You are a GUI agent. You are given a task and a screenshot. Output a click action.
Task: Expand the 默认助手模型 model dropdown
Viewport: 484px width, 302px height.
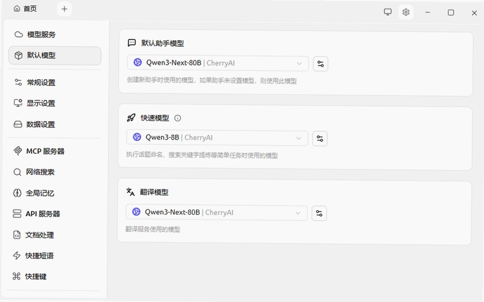pos(218,63)
